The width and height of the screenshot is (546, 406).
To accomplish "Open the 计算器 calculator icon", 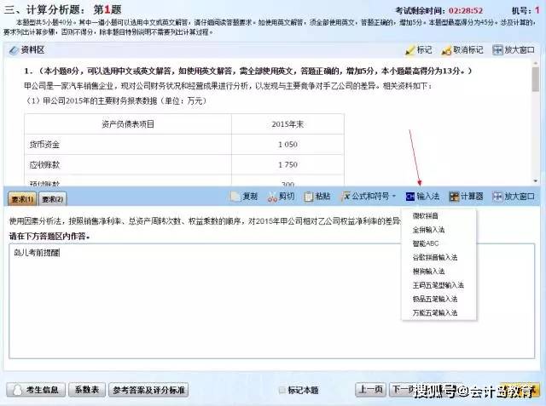I will pos(454,197).
